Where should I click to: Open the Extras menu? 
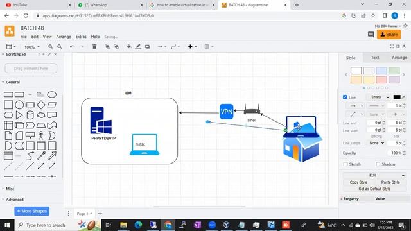point(81,37)
